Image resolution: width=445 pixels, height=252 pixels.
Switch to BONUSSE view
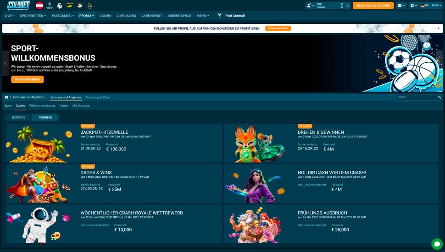(x=18, y=117)
